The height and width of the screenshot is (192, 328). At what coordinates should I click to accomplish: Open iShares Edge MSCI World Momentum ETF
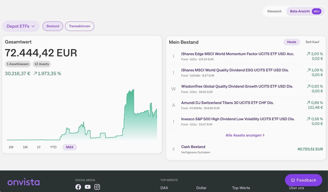[237, 54]
